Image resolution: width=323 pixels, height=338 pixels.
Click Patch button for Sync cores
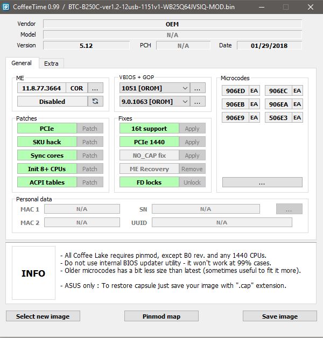point(90,156)
